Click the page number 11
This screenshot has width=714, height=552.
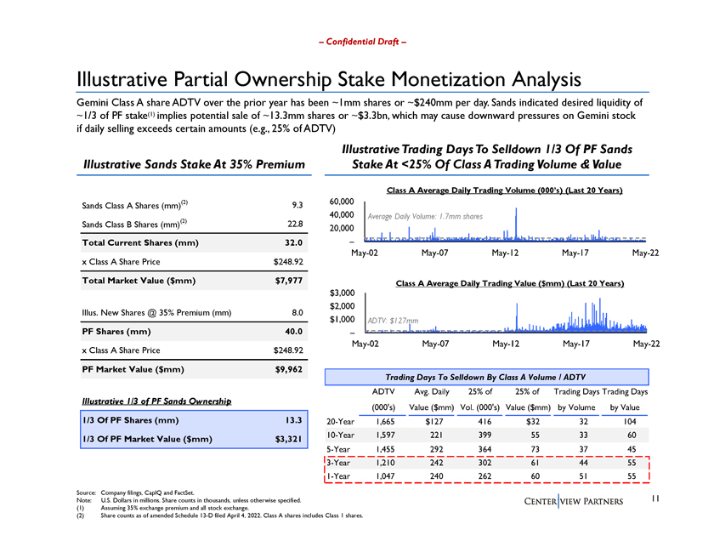[655, 498]
